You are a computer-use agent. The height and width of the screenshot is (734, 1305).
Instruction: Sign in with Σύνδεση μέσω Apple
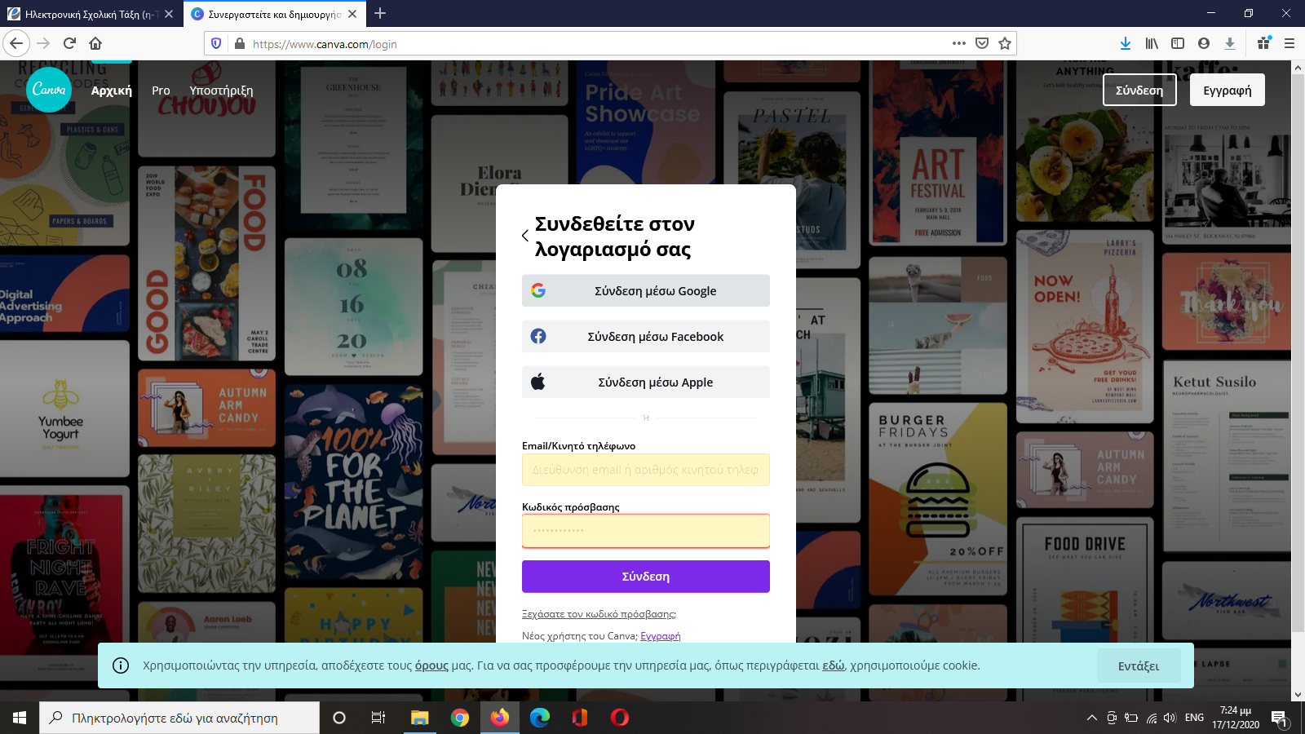tap(646, 382)
